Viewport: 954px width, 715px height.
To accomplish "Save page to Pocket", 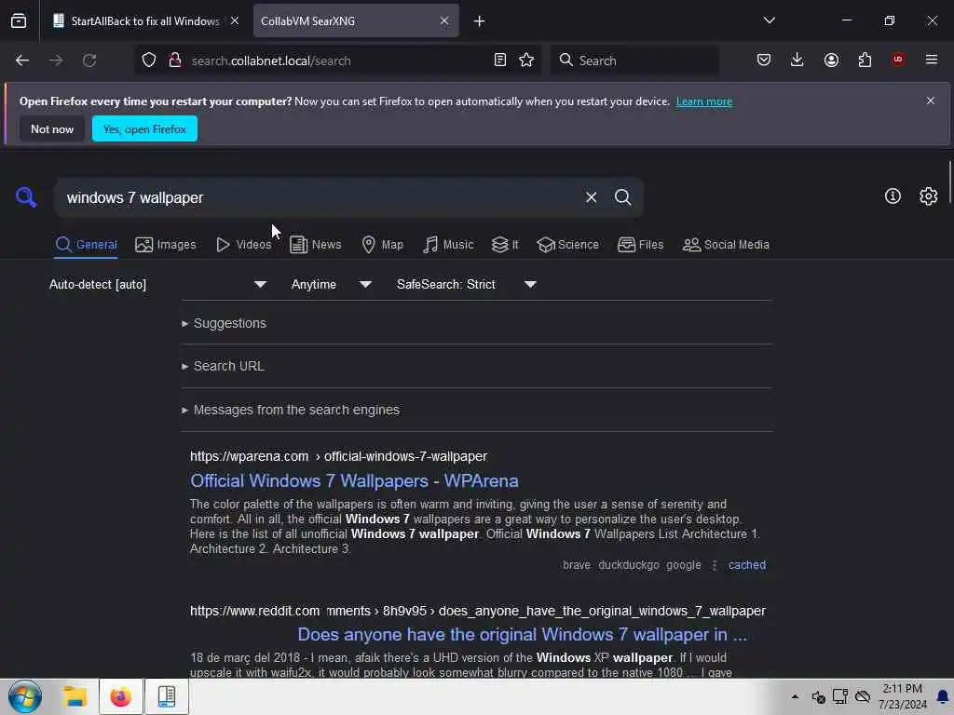I will coord(764,60).
